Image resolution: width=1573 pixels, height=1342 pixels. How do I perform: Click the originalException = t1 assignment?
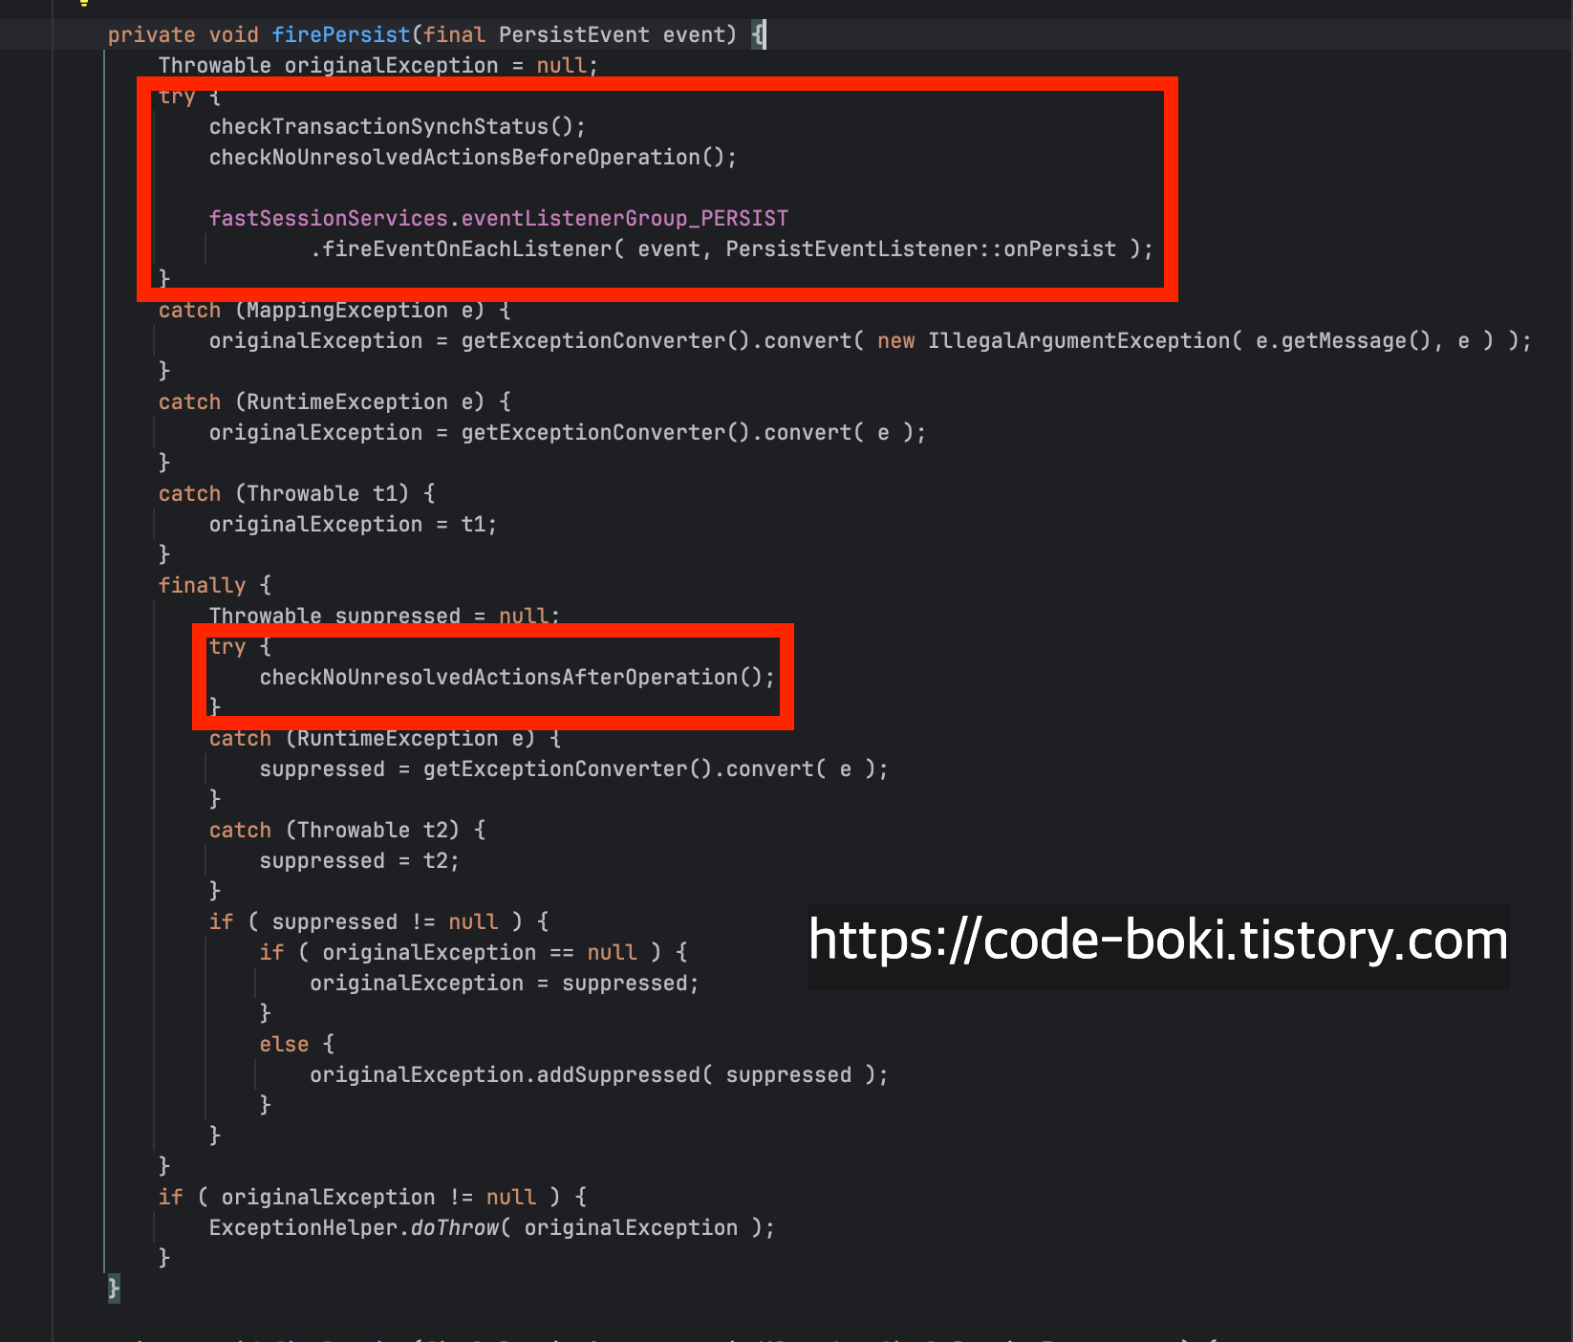(353, 524)
